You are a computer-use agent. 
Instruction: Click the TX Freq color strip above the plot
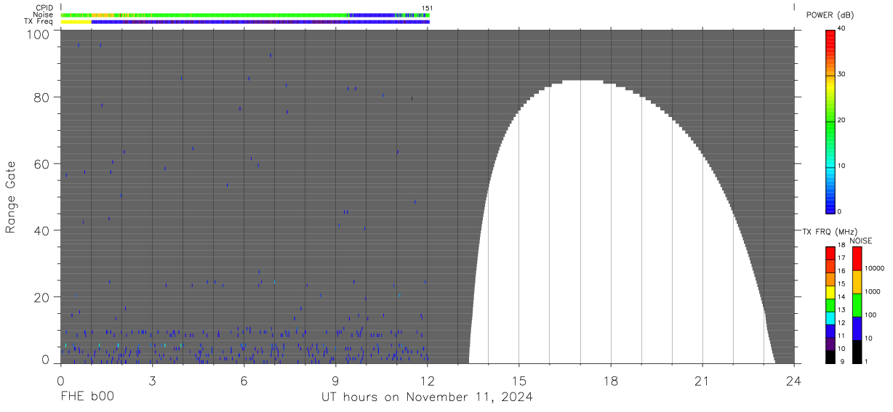[x=245, y=22]
